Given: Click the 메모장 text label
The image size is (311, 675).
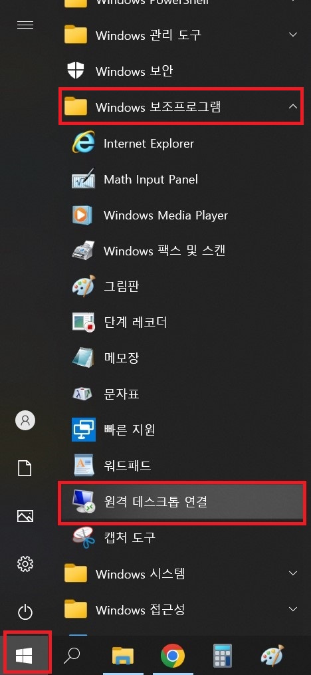Looking at the screenshot, I should (122, 358).
